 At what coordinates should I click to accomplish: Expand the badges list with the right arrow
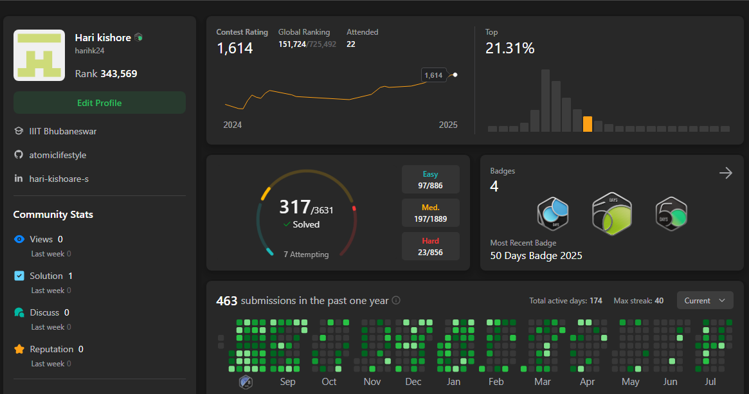click(x=725, y=172)
